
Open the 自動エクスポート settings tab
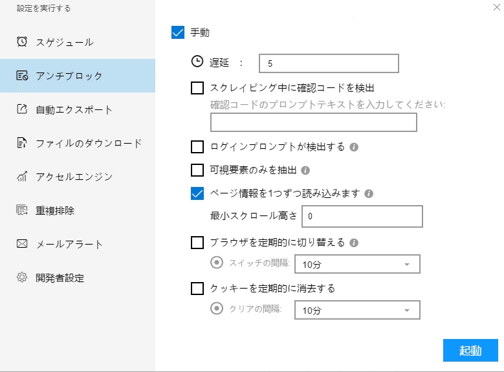tap(74, 109)
